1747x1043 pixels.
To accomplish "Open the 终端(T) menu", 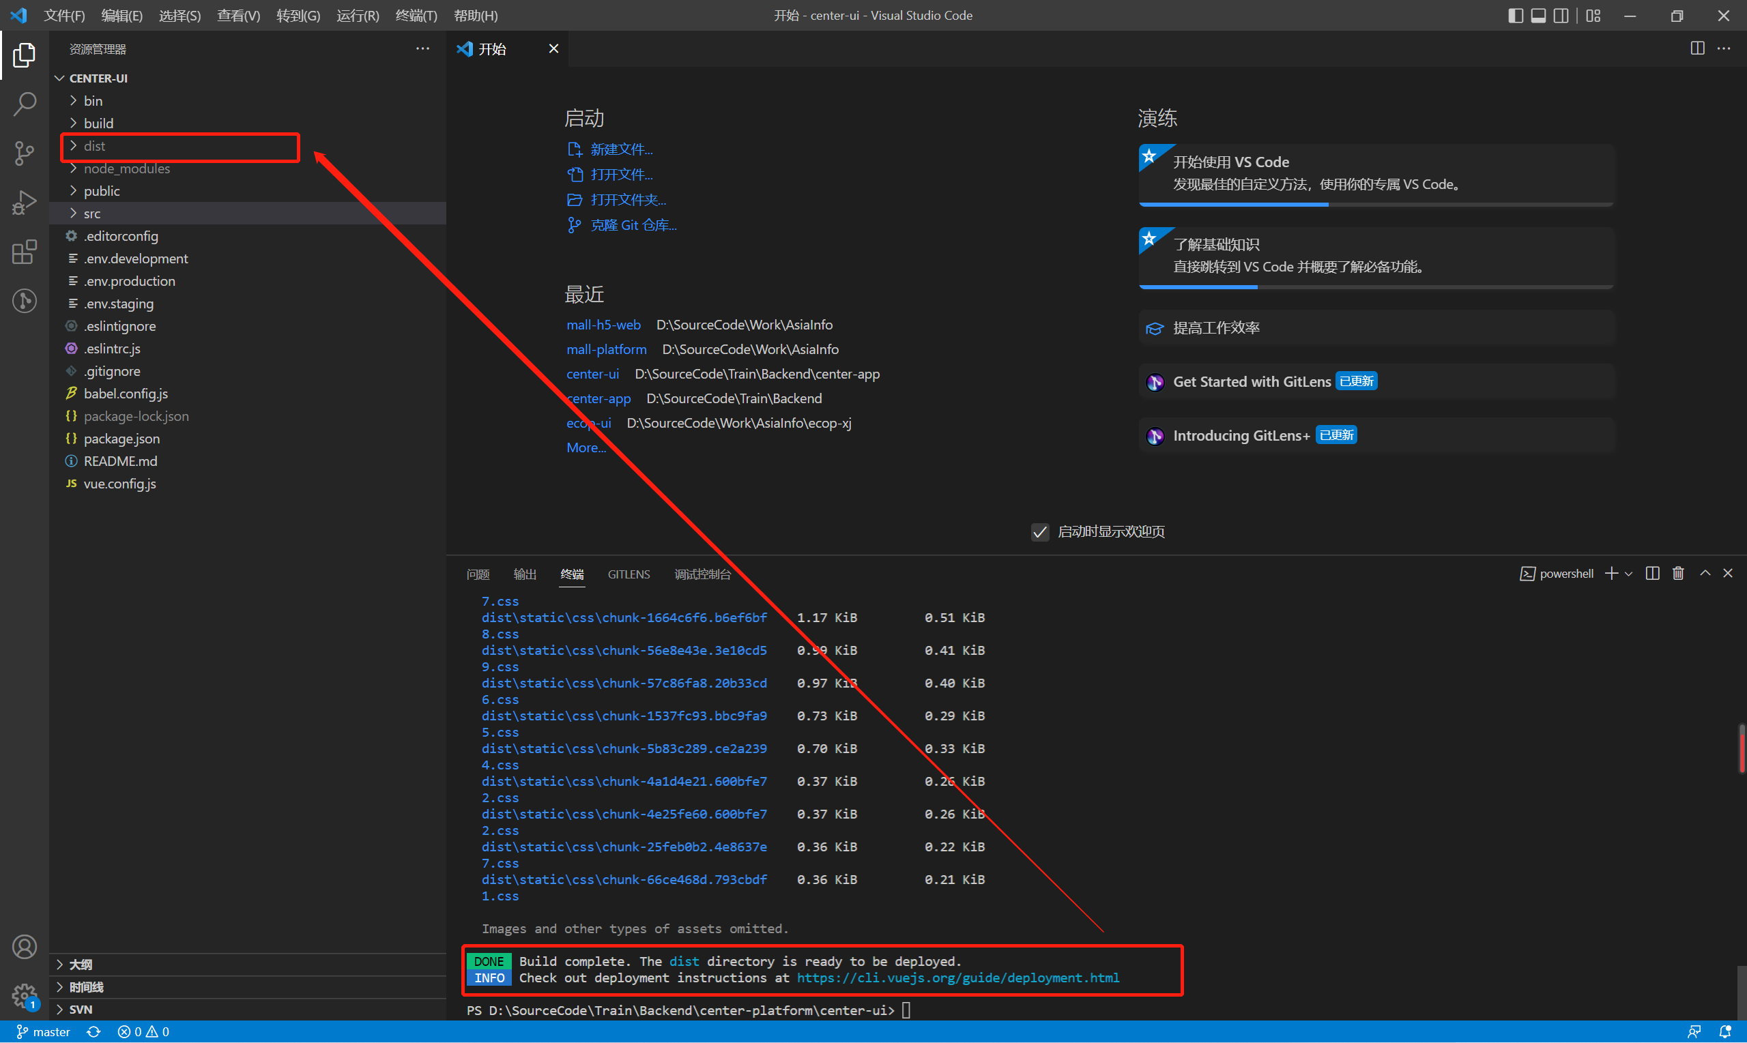I will (x=416, y=16).
